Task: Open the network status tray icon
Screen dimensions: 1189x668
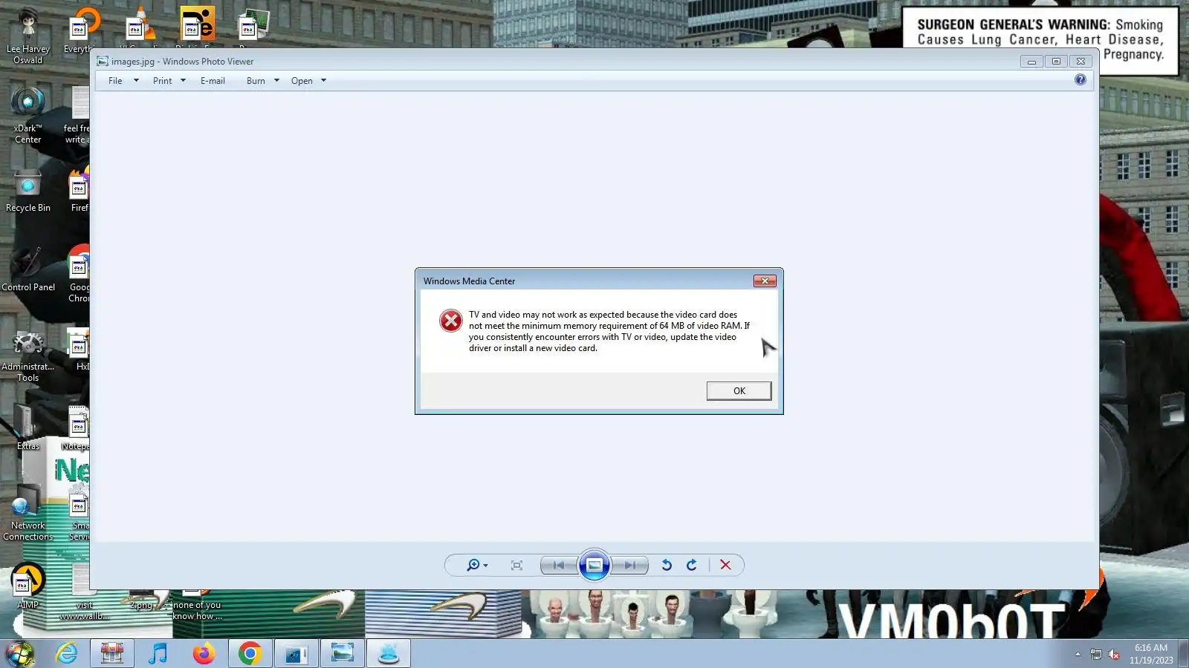Action: (x=1095, y=654)
